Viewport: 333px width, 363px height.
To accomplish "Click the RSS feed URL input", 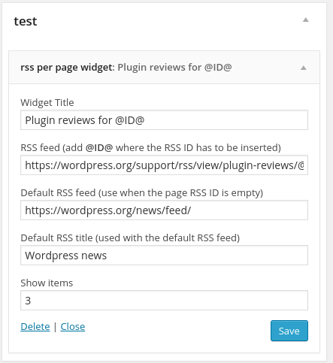I will click(164, 165).
